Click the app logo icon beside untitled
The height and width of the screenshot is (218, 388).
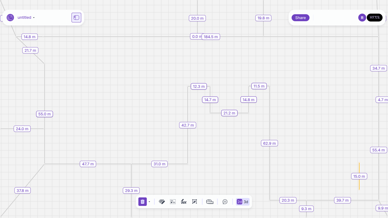coord(10,18)
